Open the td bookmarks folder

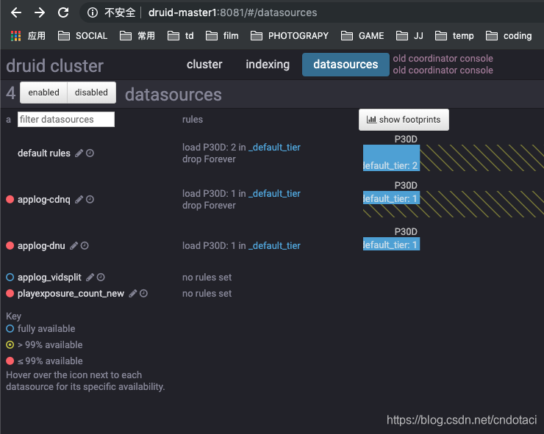180,36
